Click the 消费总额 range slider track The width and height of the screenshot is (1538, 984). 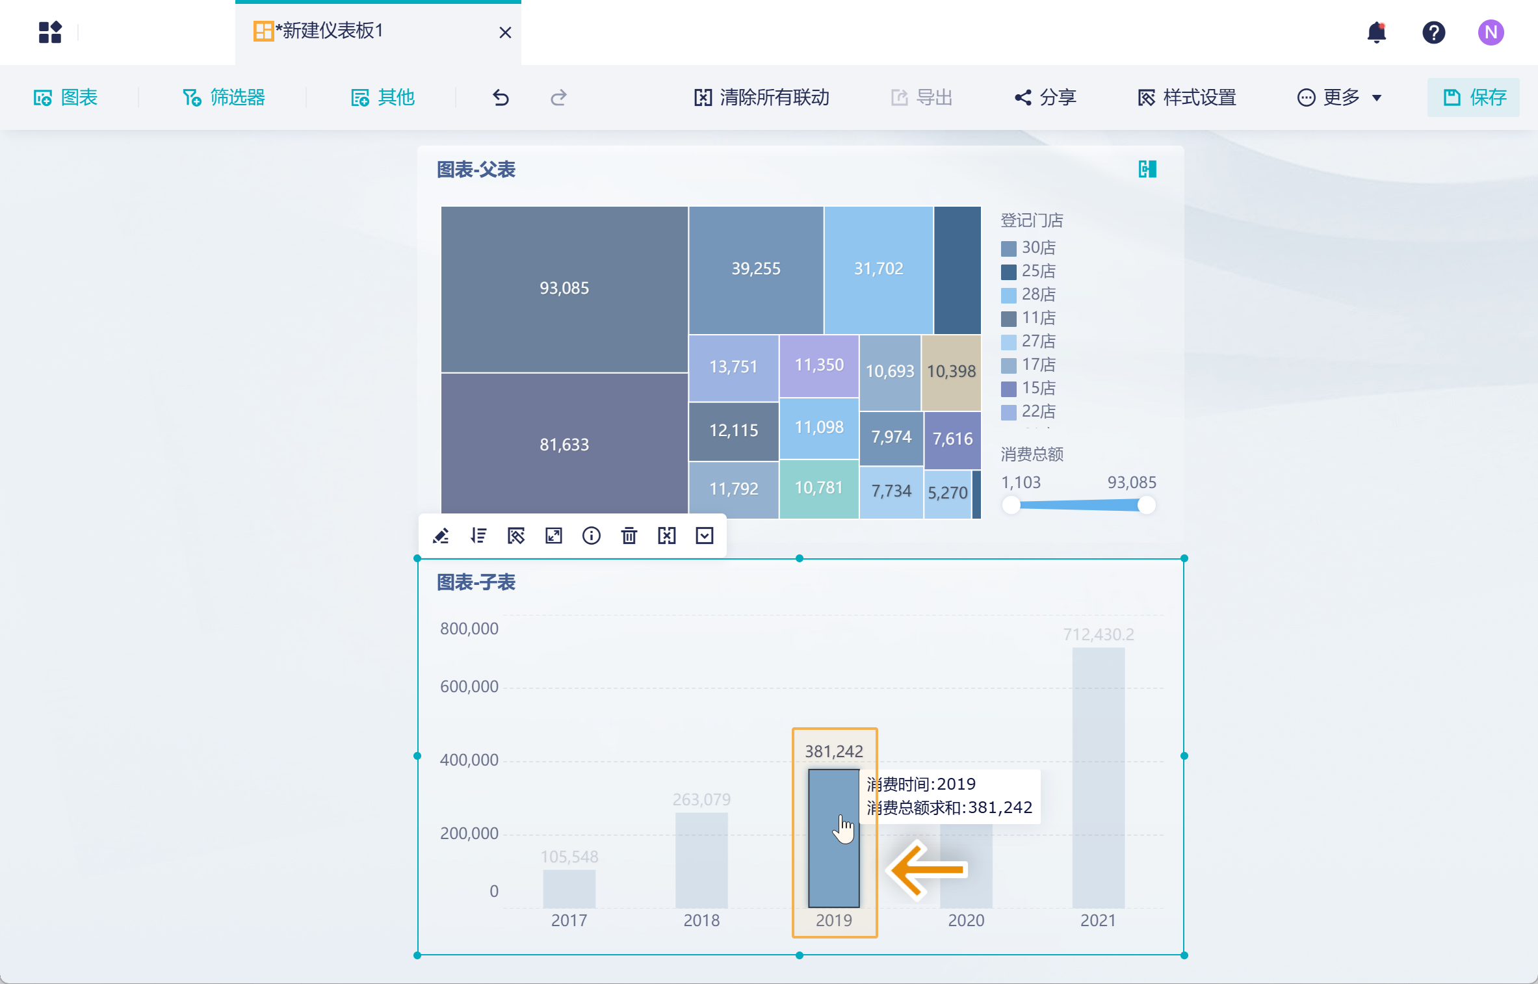(1079, 505)
